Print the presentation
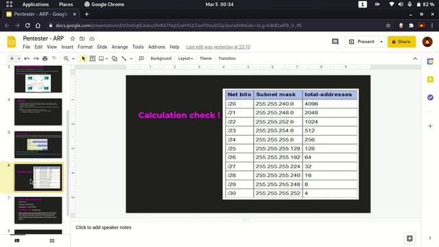Image resolution: width=439 pixels, height=247 pixels. coord(45,58)
